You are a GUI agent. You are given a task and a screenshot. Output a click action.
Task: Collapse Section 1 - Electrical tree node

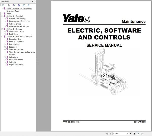[x=2, y=16]
